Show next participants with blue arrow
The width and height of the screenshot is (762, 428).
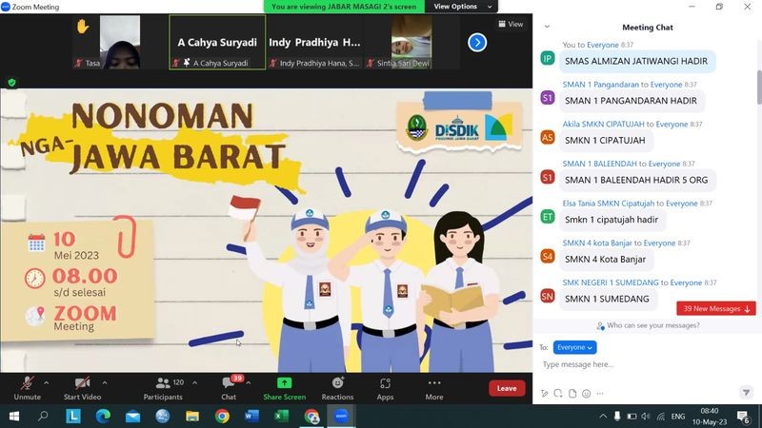(x=477, y=43)
